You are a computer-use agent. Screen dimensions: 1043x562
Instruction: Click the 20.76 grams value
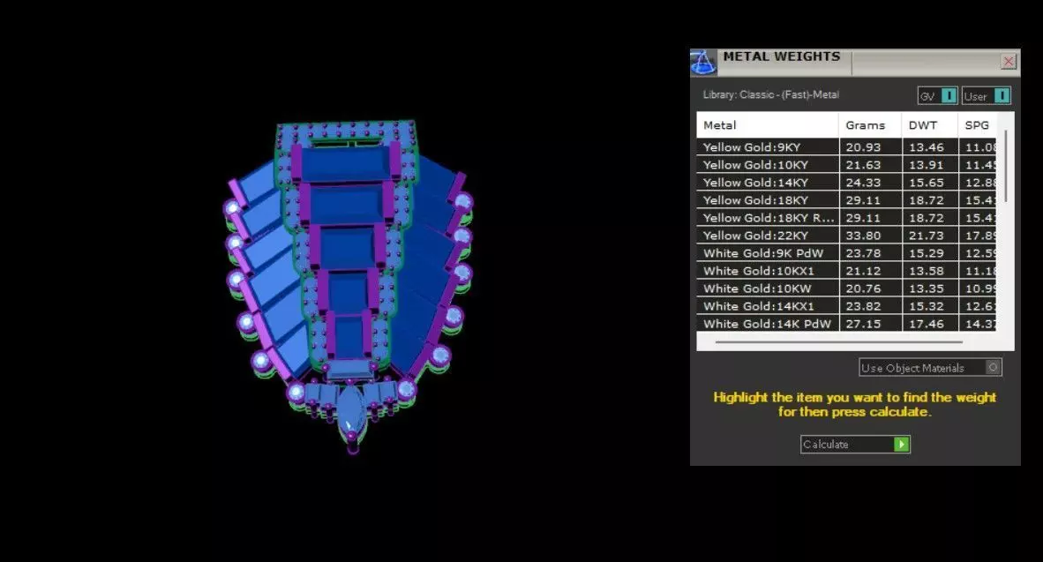pyautogui.click(x=863, y=288)
